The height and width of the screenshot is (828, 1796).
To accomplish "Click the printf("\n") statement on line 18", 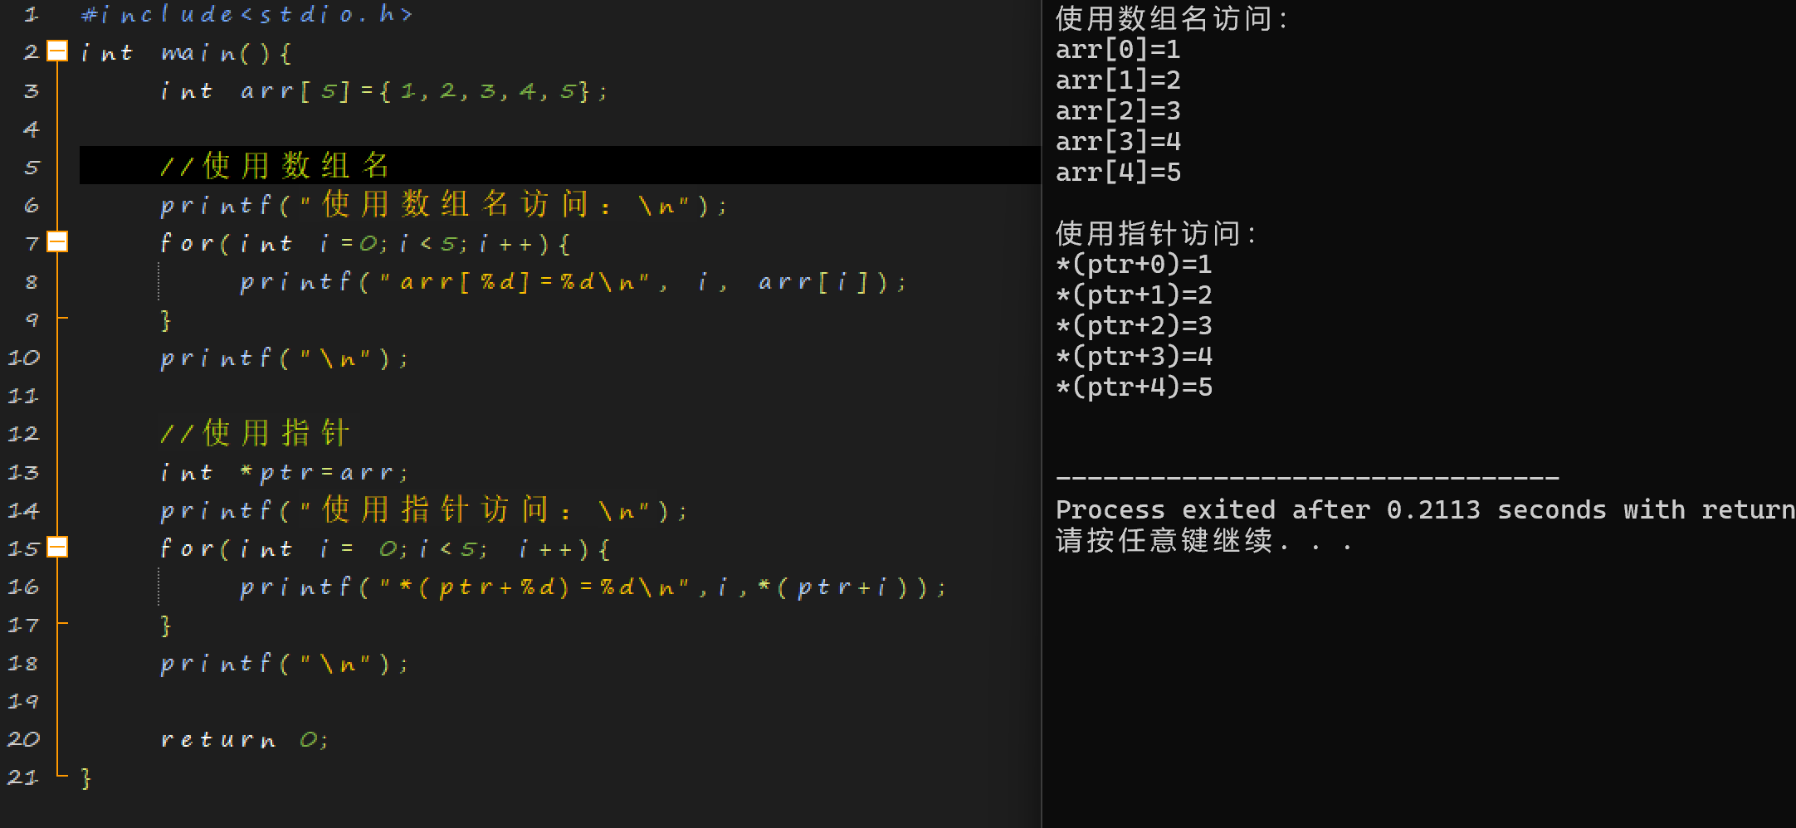I will 285,664.
